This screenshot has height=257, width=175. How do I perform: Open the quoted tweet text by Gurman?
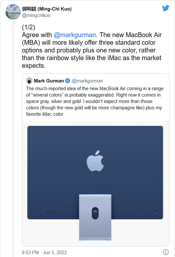[x=95, y=101]
